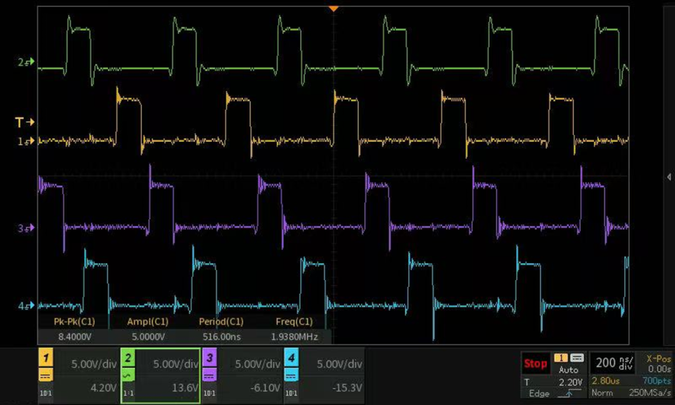
Task: Toggle channel 1 DC coupling icon
Action: (x=46, y=376)
